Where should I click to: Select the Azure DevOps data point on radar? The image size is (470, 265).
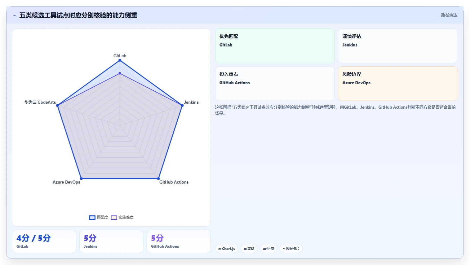pos(81,179)
